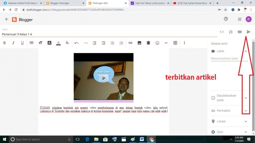Preview the post with eye icon

239,32
